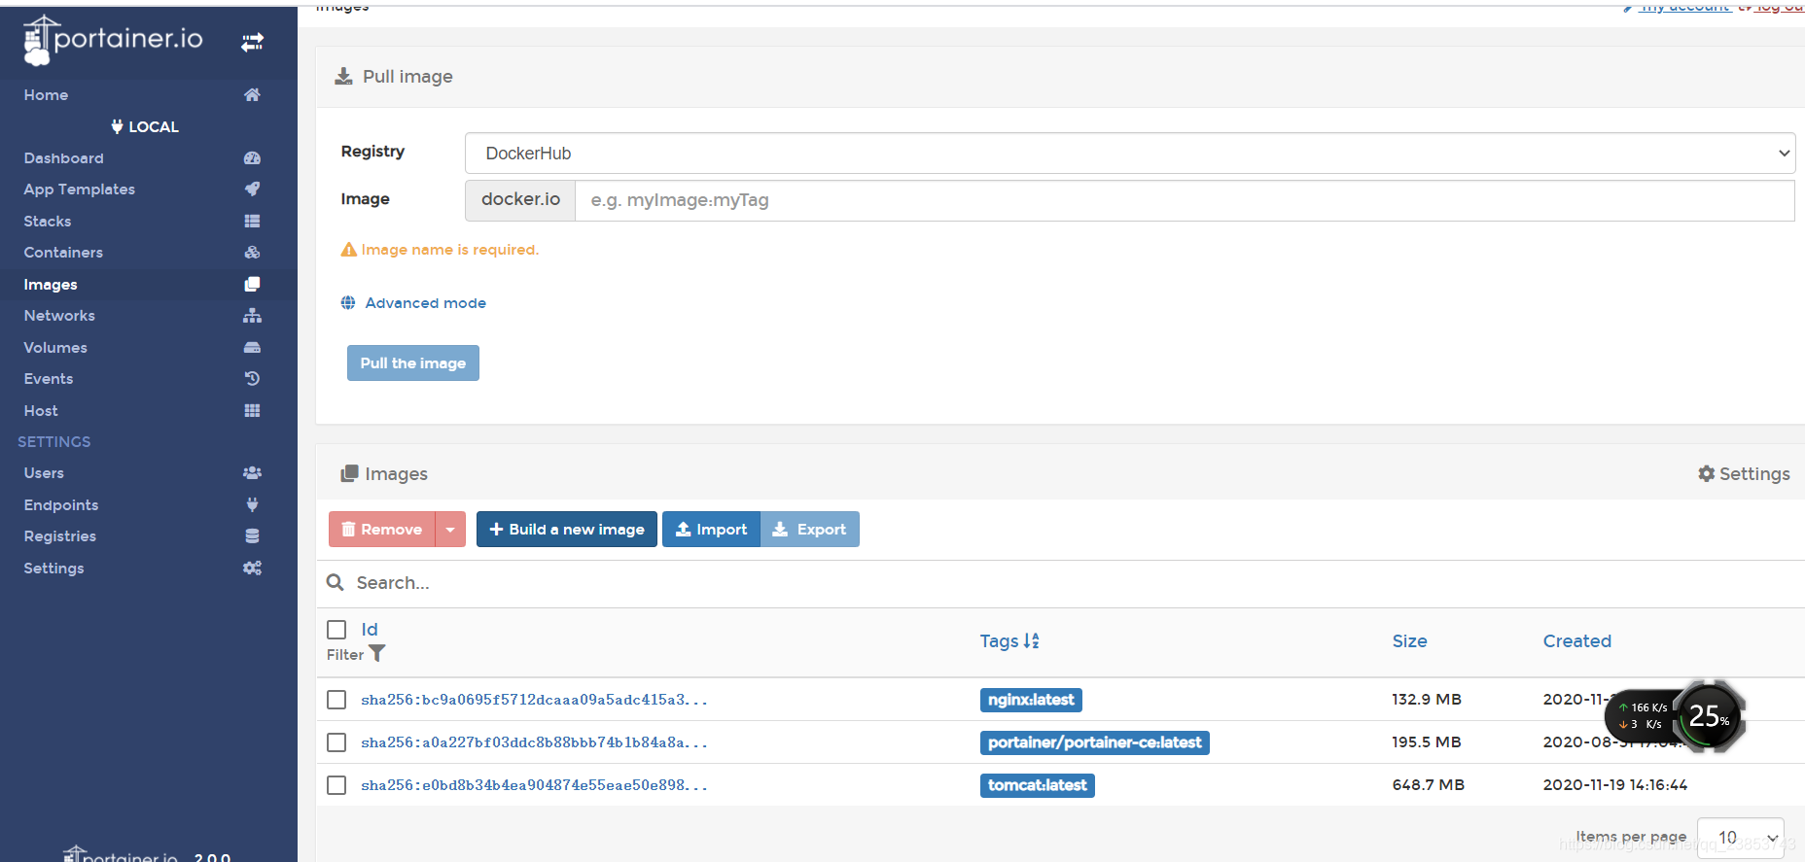
Task: Click the Host grid icon
Action: (x=252, y=410)
